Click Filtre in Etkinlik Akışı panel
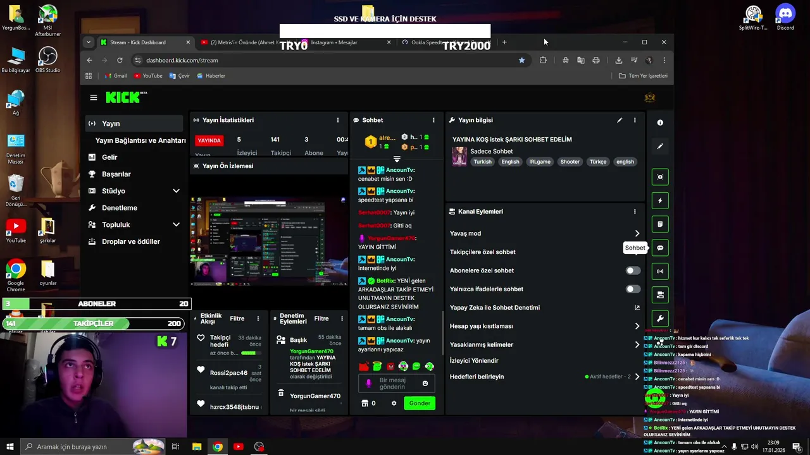Screen dimensions: 810x455 tap(237, 318)
